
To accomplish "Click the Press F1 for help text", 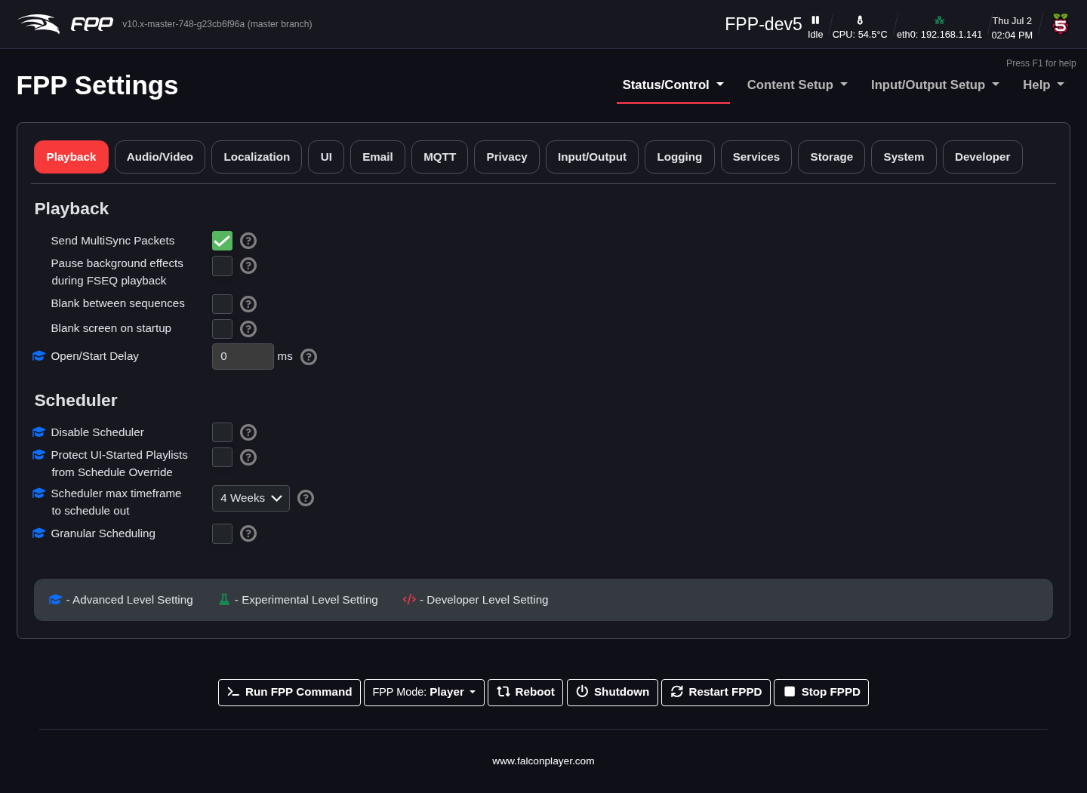I will click(1041, 63).
